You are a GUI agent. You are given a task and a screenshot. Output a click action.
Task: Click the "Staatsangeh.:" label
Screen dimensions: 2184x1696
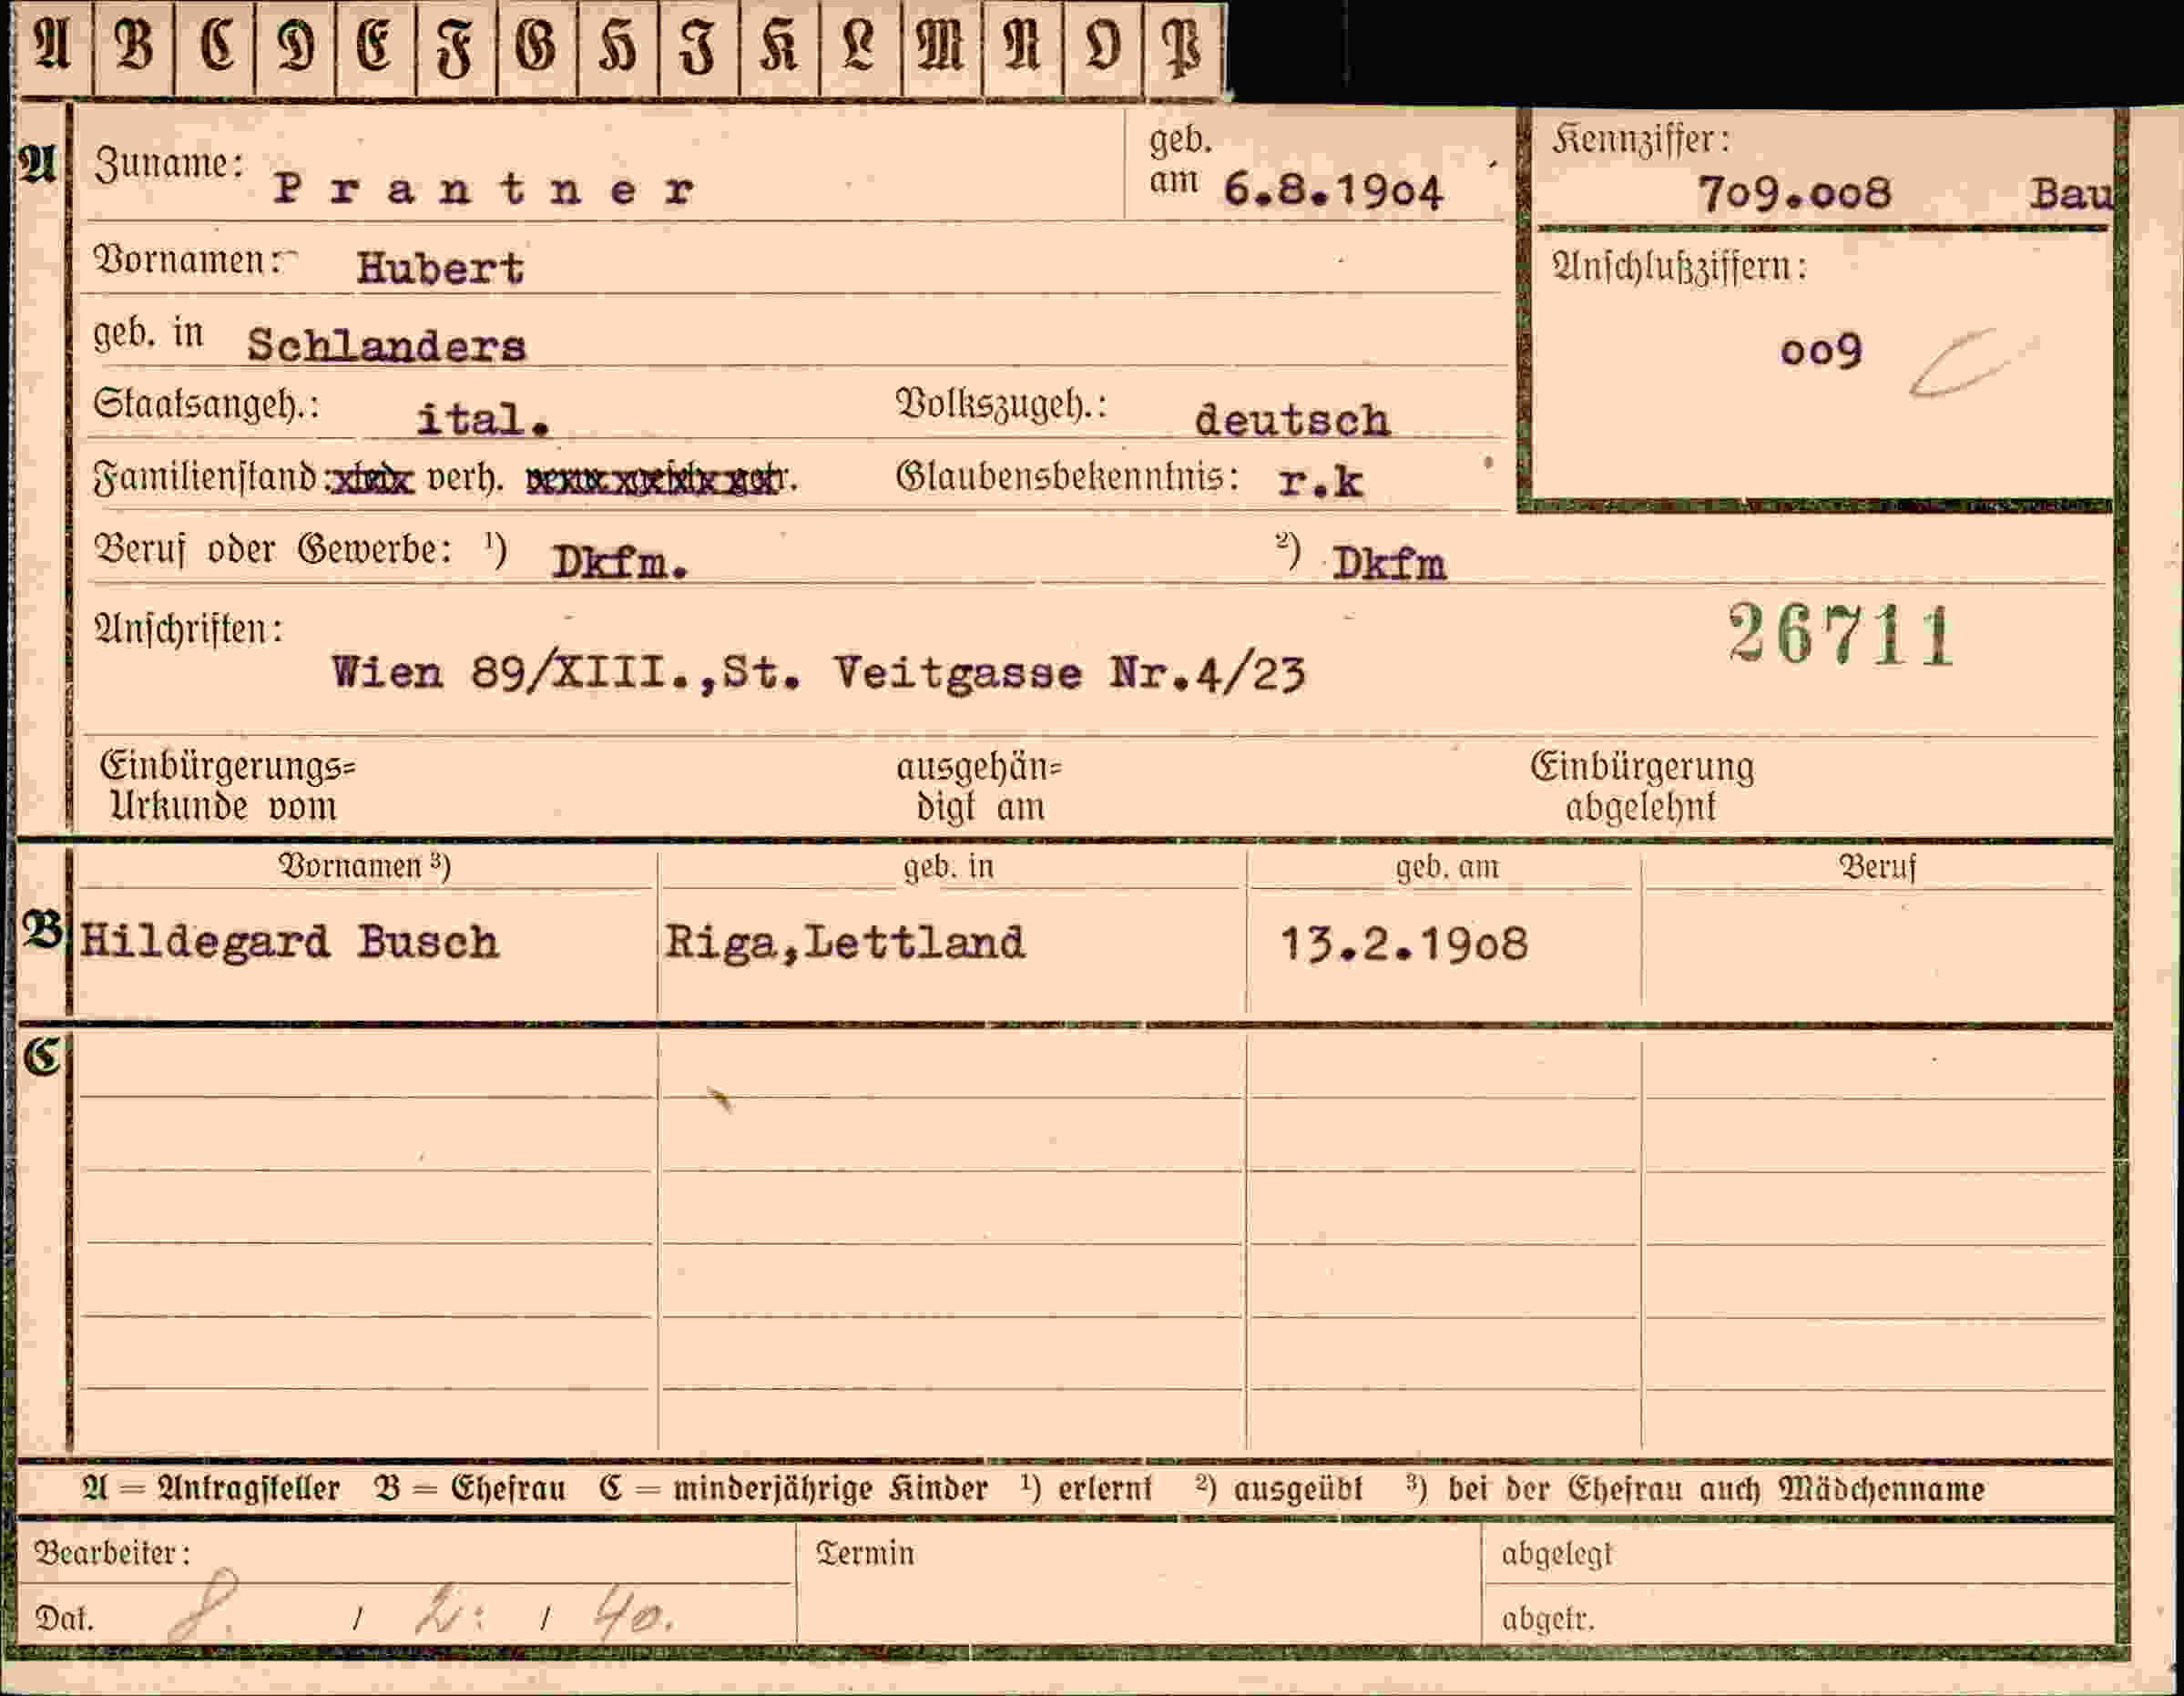207,404
